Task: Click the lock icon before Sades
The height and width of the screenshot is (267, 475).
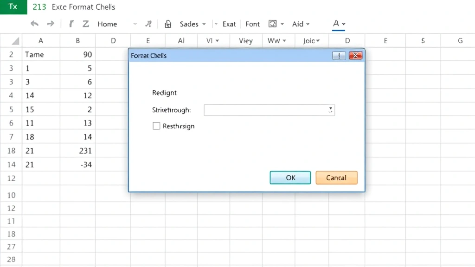Action: 168,24
